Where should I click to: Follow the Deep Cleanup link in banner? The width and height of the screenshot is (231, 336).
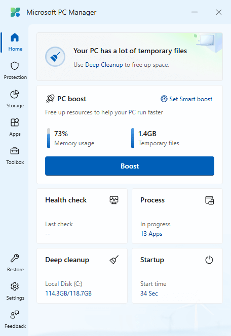[104, 65]
